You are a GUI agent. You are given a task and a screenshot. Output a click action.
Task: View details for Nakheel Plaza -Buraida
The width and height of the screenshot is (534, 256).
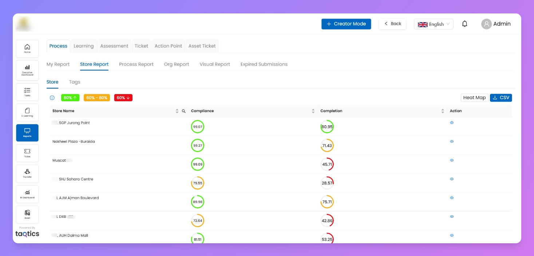(452, 142)
